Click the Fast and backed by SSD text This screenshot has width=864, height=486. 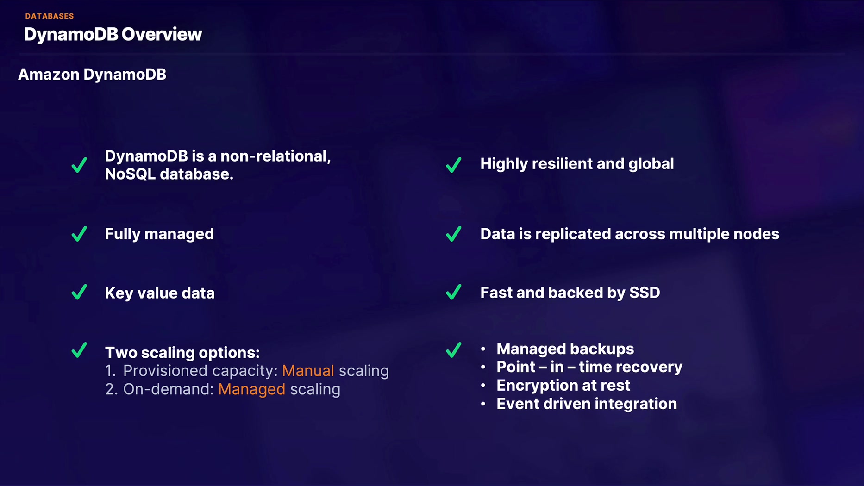570,293
